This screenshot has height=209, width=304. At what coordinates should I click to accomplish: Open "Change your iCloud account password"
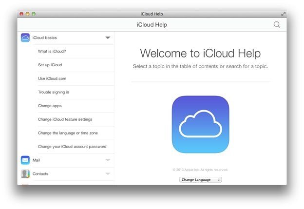(x=72, y=147)
